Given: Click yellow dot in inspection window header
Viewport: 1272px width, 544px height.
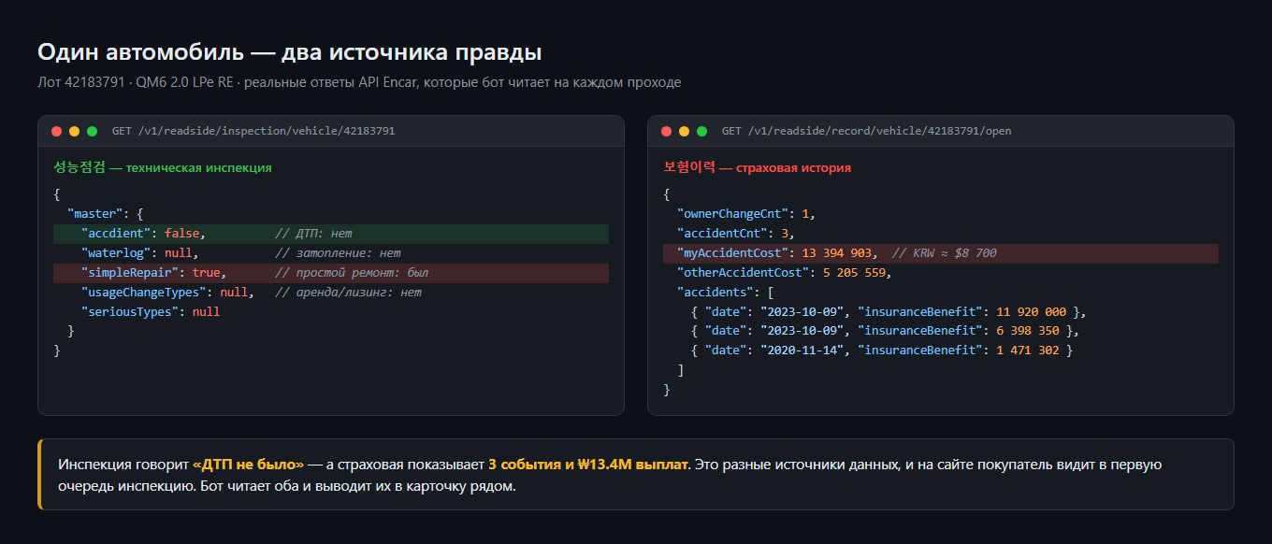Looking at the screenshot, I should [x=75, y=132].
